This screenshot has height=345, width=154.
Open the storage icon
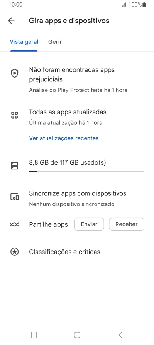click(x=14, y=166)
